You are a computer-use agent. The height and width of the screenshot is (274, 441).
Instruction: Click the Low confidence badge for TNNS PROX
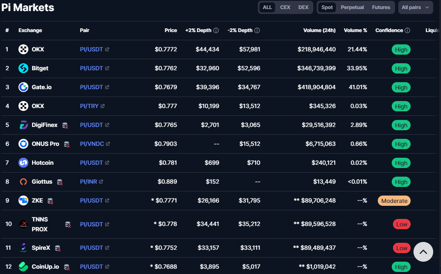pos(402,224)
